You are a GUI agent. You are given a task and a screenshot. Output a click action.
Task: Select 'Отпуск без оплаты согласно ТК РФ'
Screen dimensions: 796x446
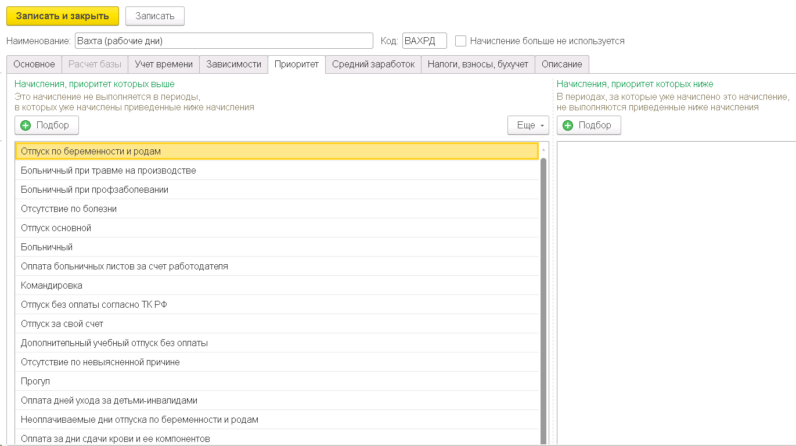pos(277,304)
